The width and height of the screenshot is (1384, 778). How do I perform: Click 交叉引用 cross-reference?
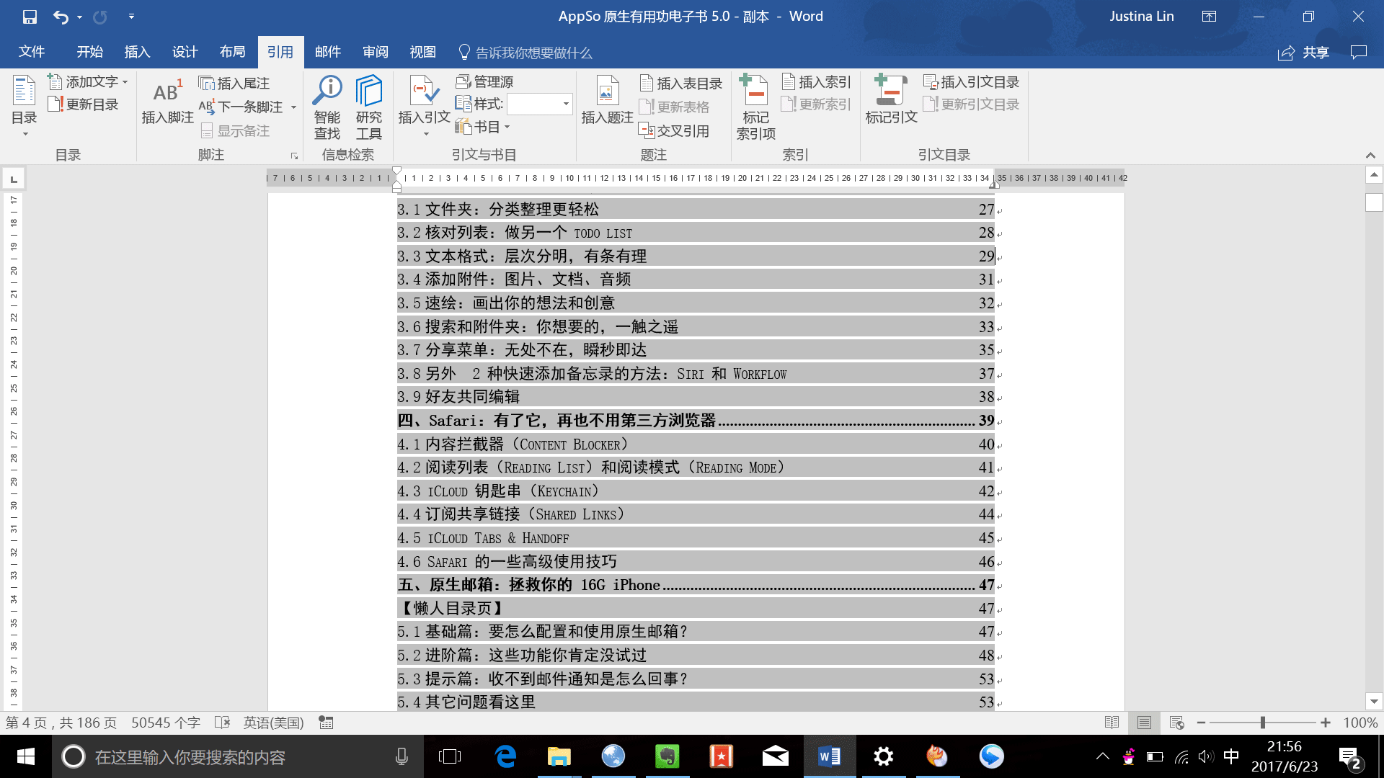674,130
